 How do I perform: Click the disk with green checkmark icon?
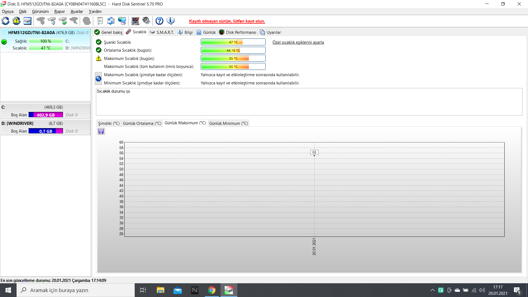coord(63,21)
